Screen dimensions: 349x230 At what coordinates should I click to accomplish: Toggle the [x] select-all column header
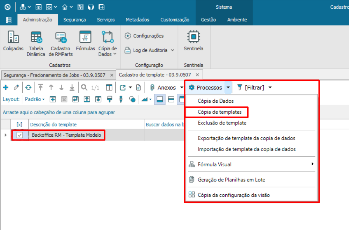click(x=20, y=124)
